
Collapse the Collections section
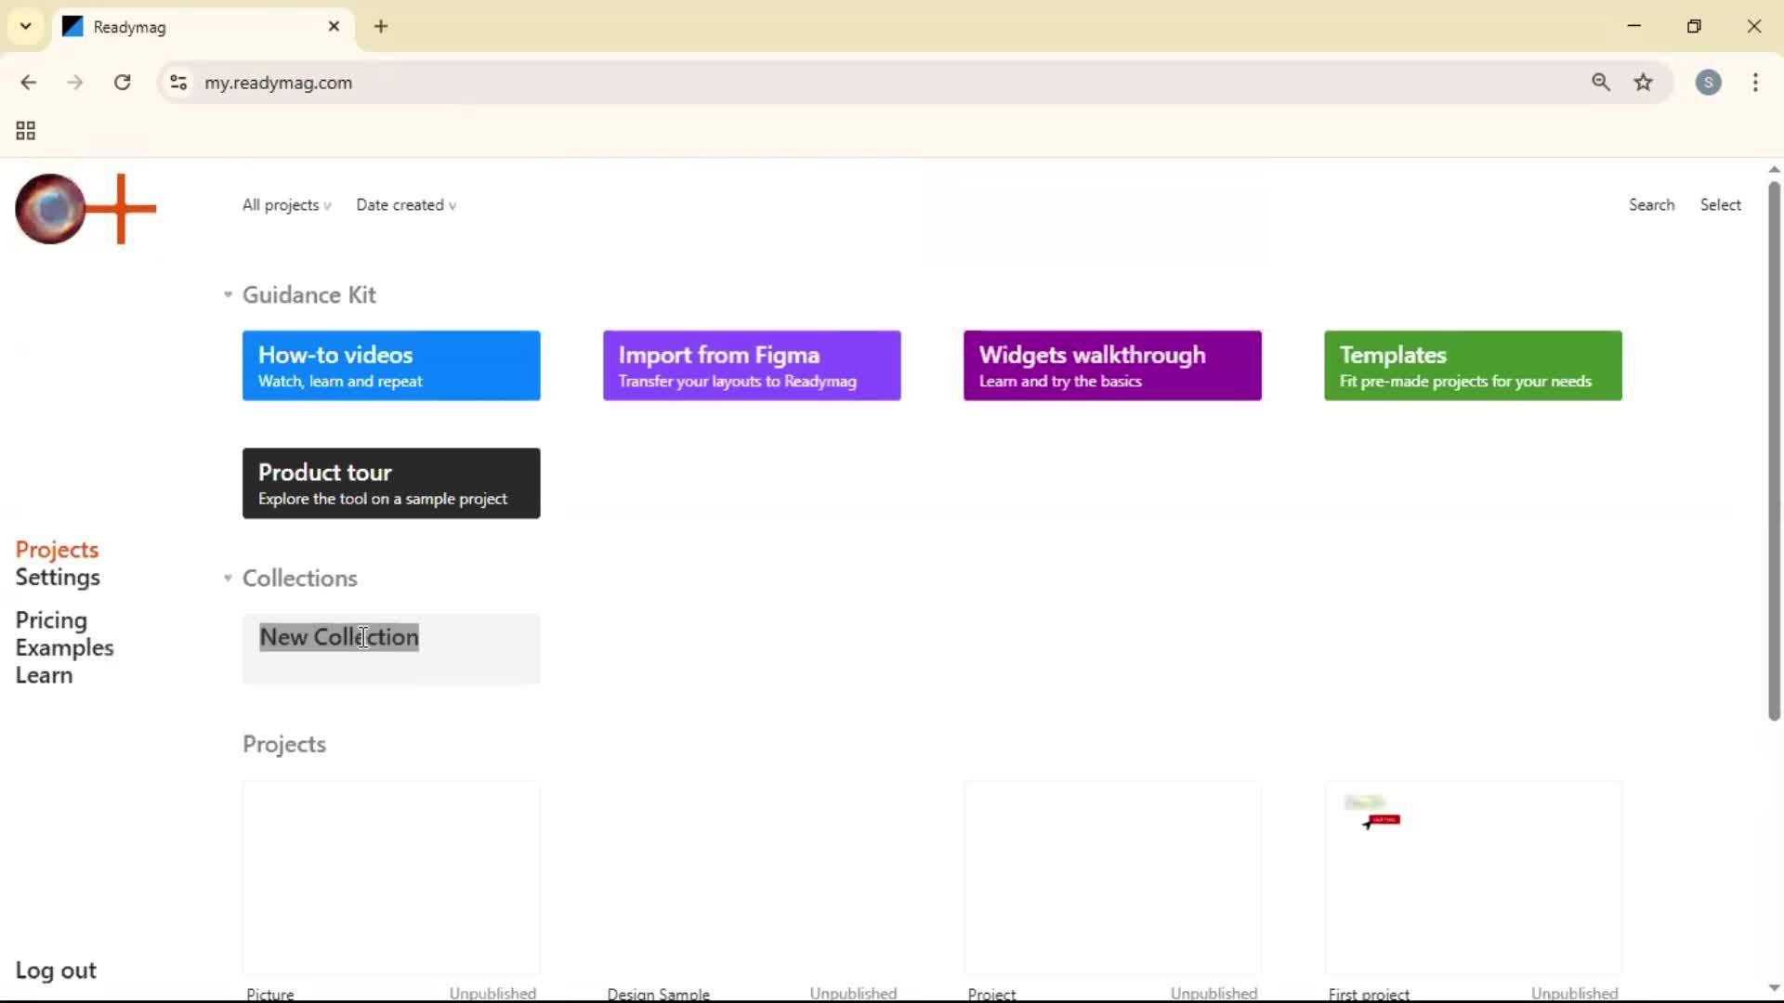[x=226, y=578]
